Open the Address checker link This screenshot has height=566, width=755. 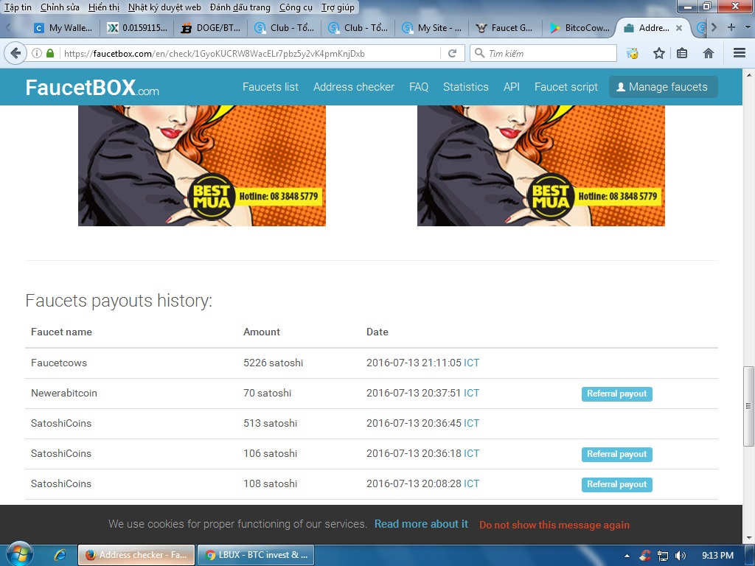coord(353,87)
